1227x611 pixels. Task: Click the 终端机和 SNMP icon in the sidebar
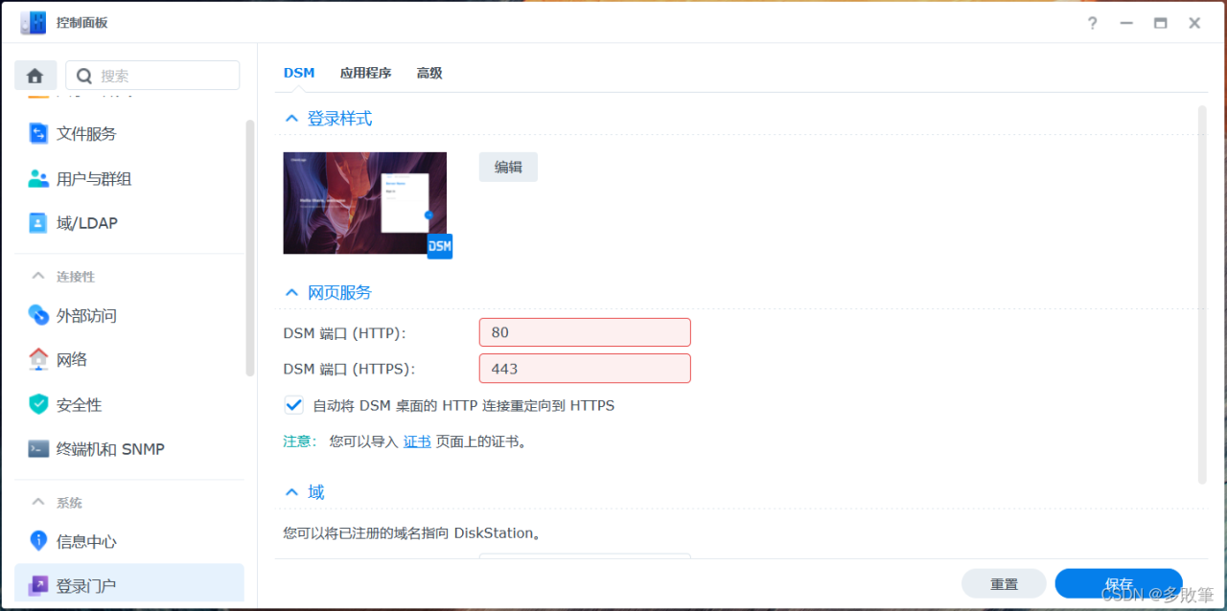click(38, 448)
